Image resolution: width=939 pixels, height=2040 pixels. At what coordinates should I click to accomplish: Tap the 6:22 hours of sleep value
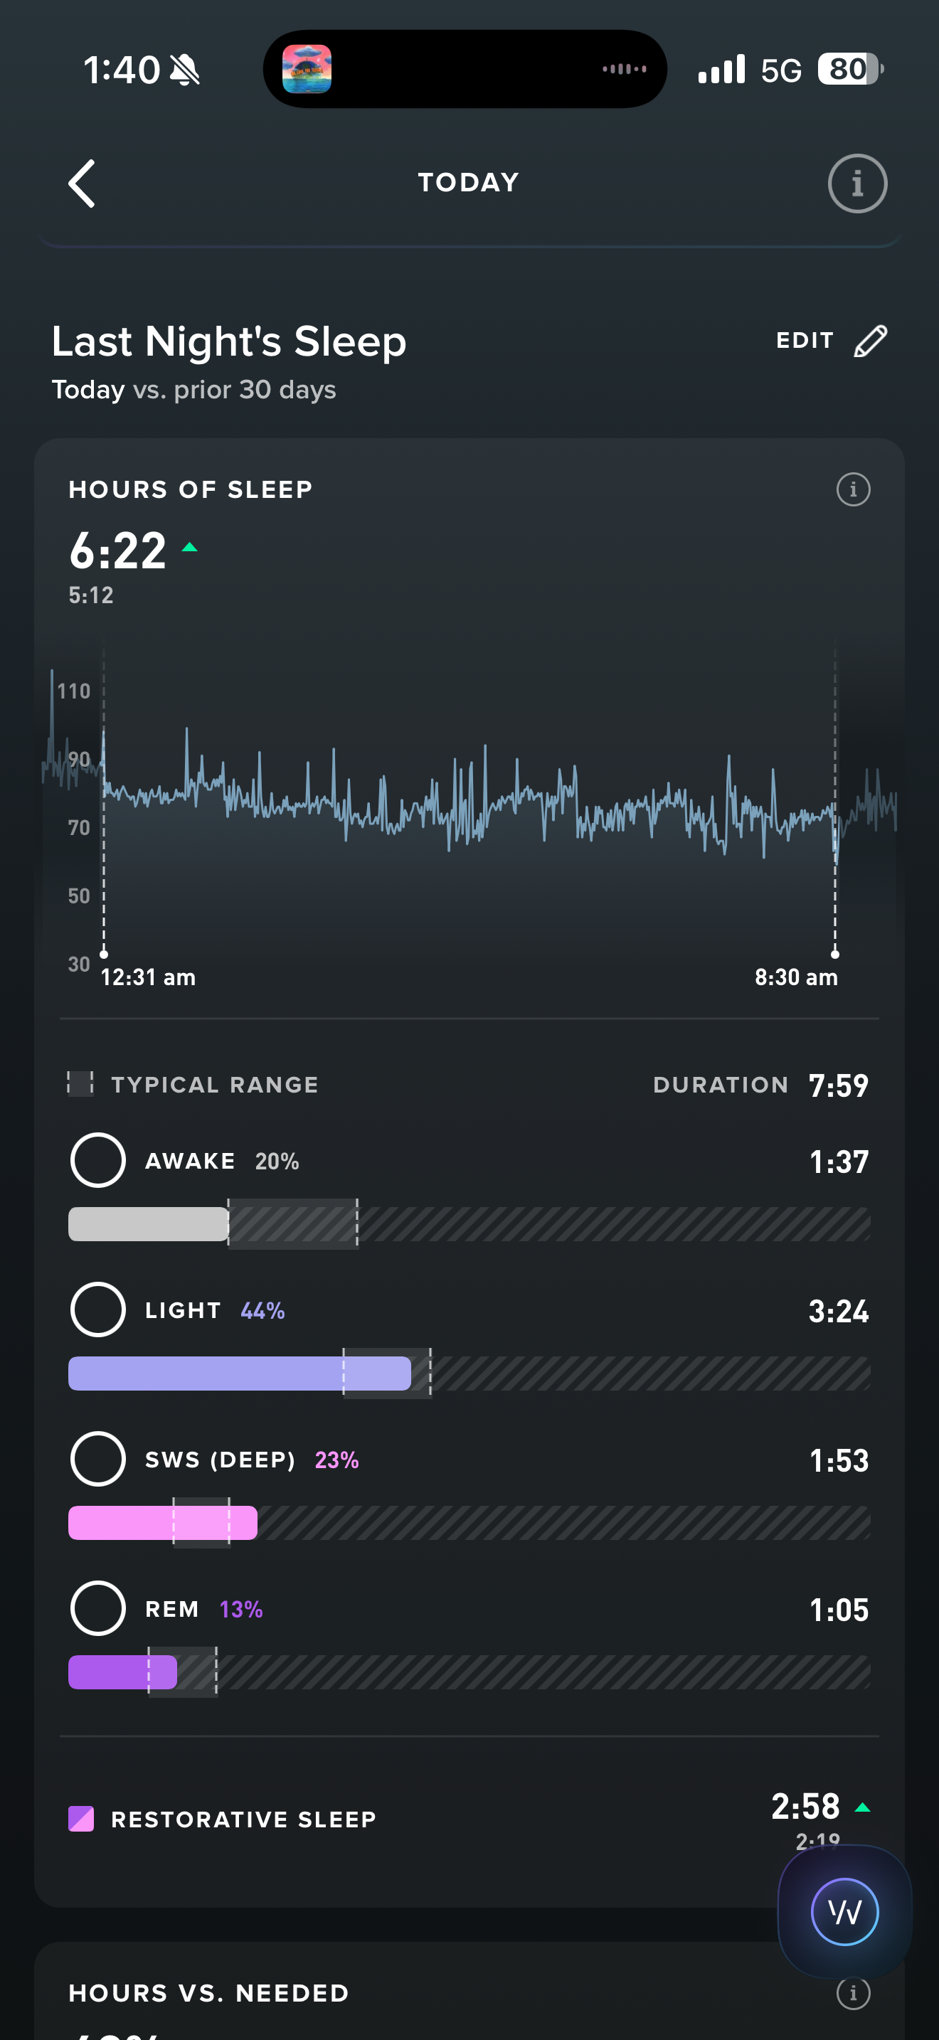coord(118,551)
